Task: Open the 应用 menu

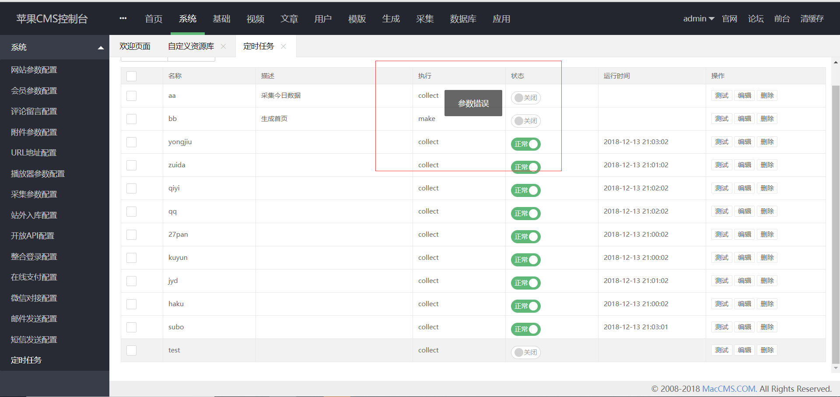Action: point(501,19)
